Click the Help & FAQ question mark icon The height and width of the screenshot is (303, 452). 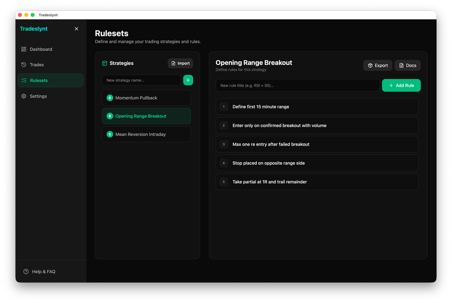point(26,272)
